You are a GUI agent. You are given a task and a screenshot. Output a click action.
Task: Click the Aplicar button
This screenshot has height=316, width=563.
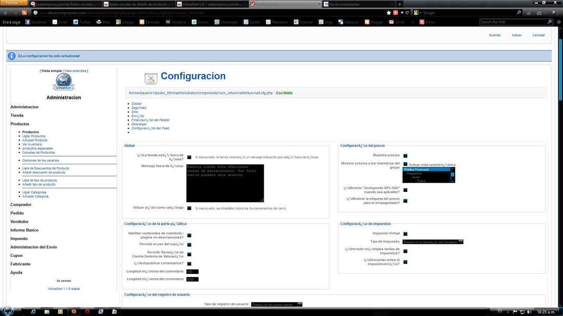click(517, 35)
